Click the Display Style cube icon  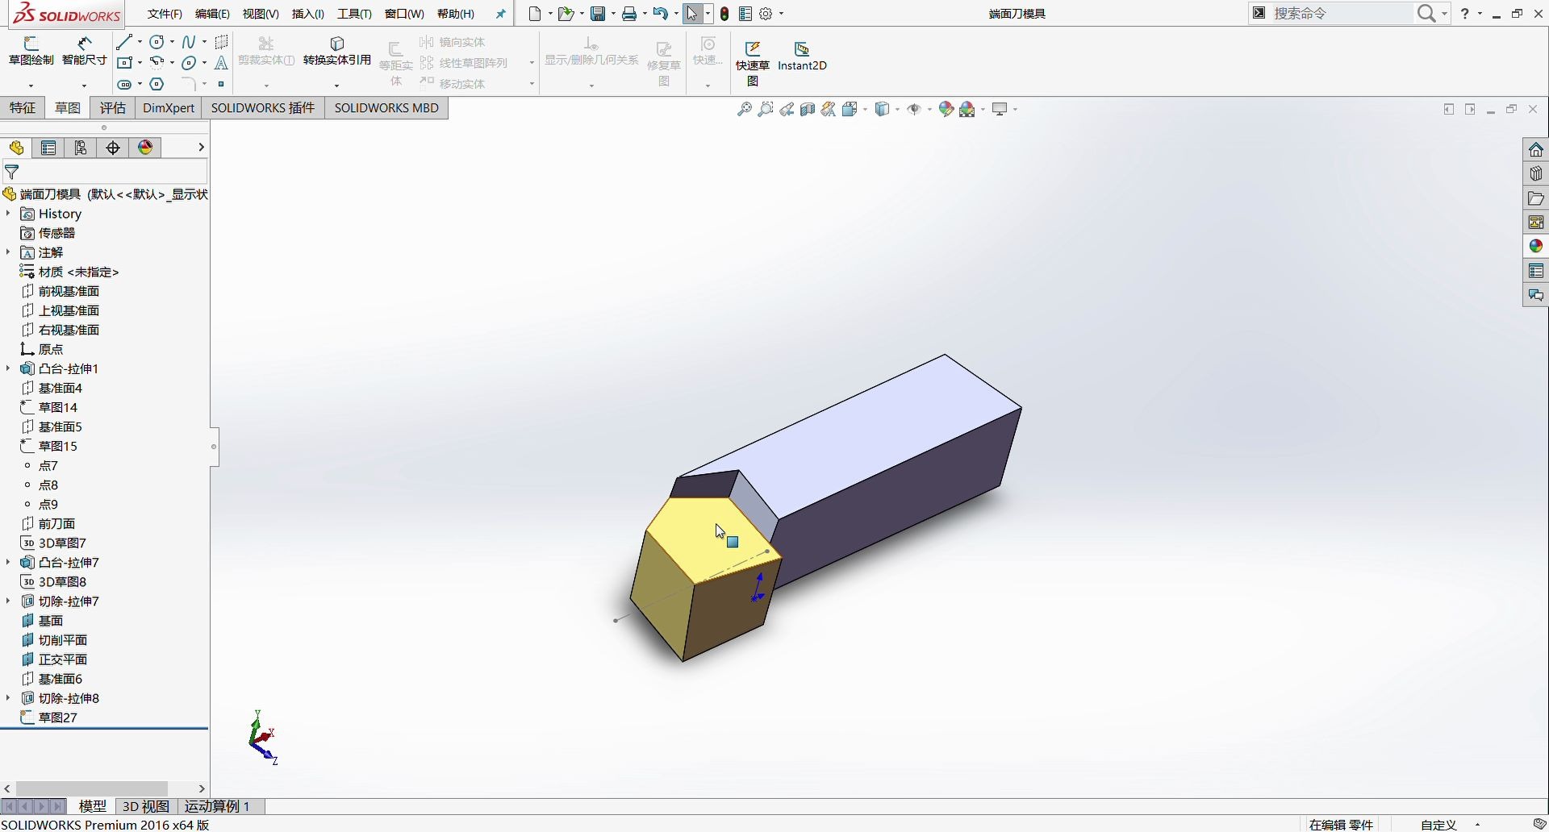point(883,109)
